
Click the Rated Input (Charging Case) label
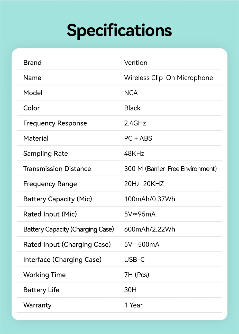point(67,245)
